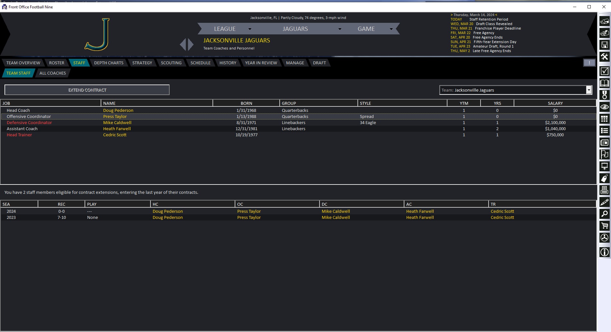Open Heath Farwell in the staff table
The image size is (611, 332).
tap(117, 129)
